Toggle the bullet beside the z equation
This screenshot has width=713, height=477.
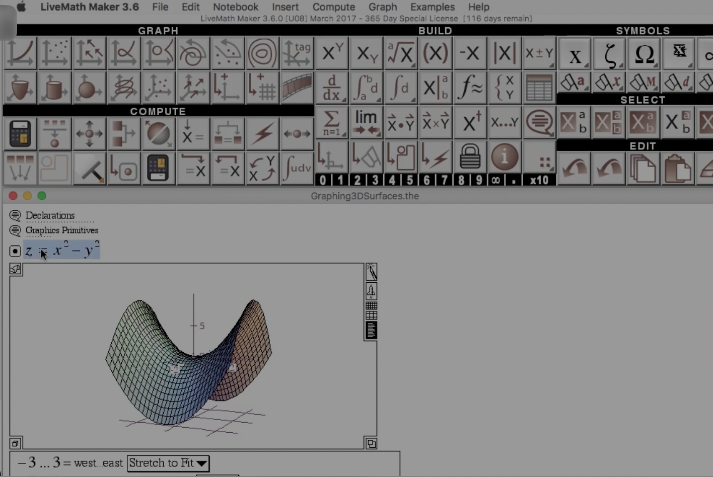point(15,251)
